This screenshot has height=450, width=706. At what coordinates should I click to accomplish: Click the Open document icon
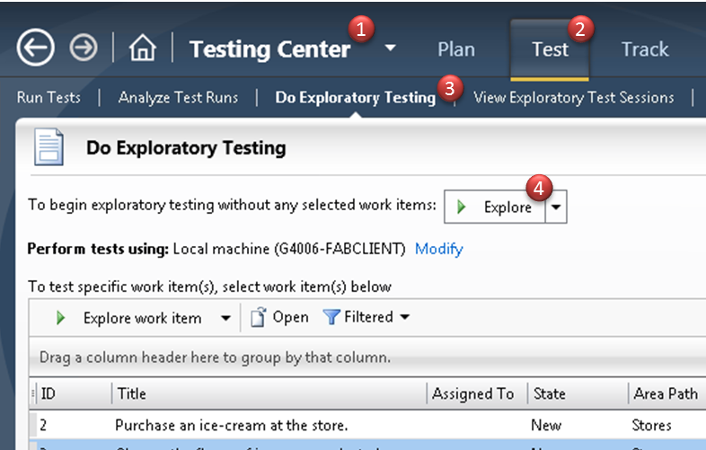(258, 317)
